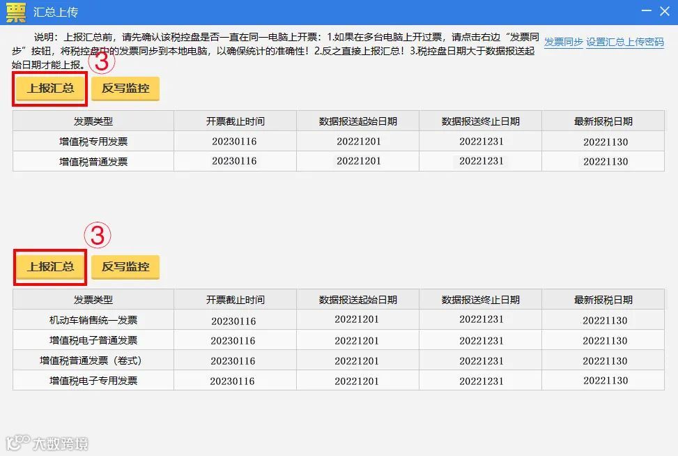Click 20221201 in the 增值税专用发票 row
678x456 pixels.
358,142
